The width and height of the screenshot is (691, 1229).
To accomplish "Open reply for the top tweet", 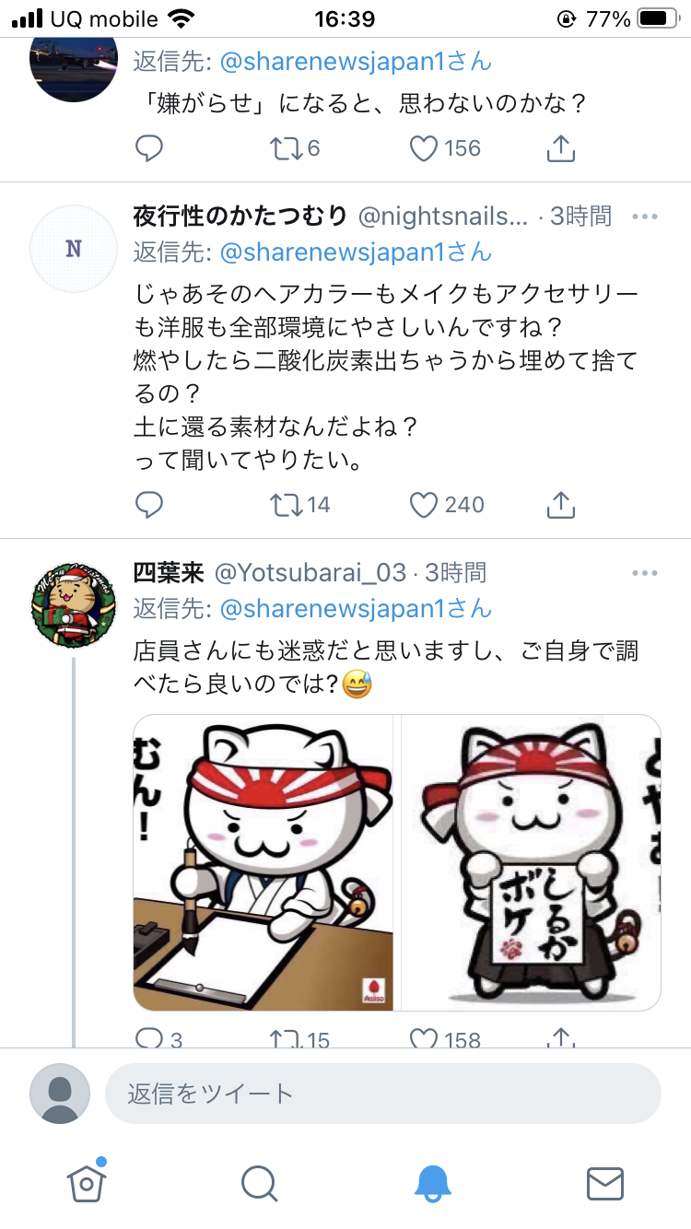I will tap(149, 147).
